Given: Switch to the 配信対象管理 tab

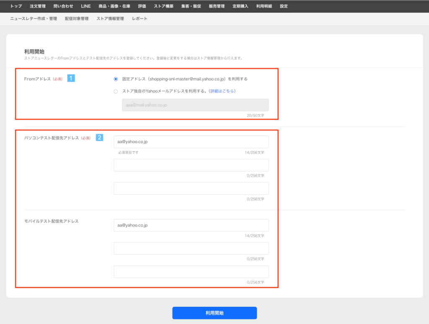Looking at the screenshot, I should tap(77, 19).
